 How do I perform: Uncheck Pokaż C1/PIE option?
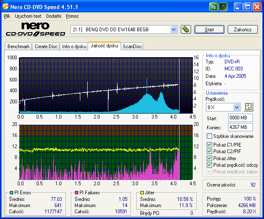(209, 144)
